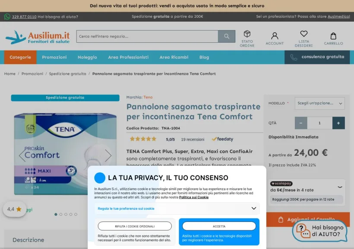Screen dimensions: 354x249
Task: Click the scalapay badge
Action: click(x=281, y=183)
